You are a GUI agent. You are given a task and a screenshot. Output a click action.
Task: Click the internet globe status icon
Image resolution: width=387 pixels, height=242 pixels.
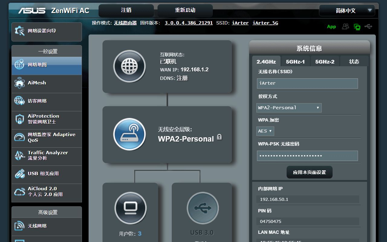click(129, 66)
